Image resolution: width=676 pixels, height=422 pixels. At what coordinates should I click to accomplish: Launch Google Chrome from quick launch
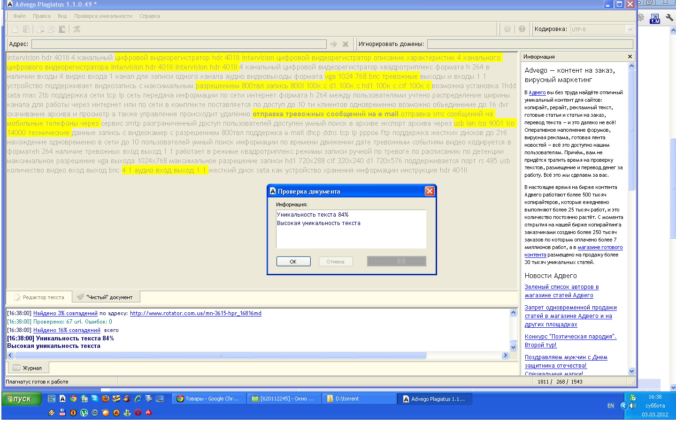[x=73, y=399]
